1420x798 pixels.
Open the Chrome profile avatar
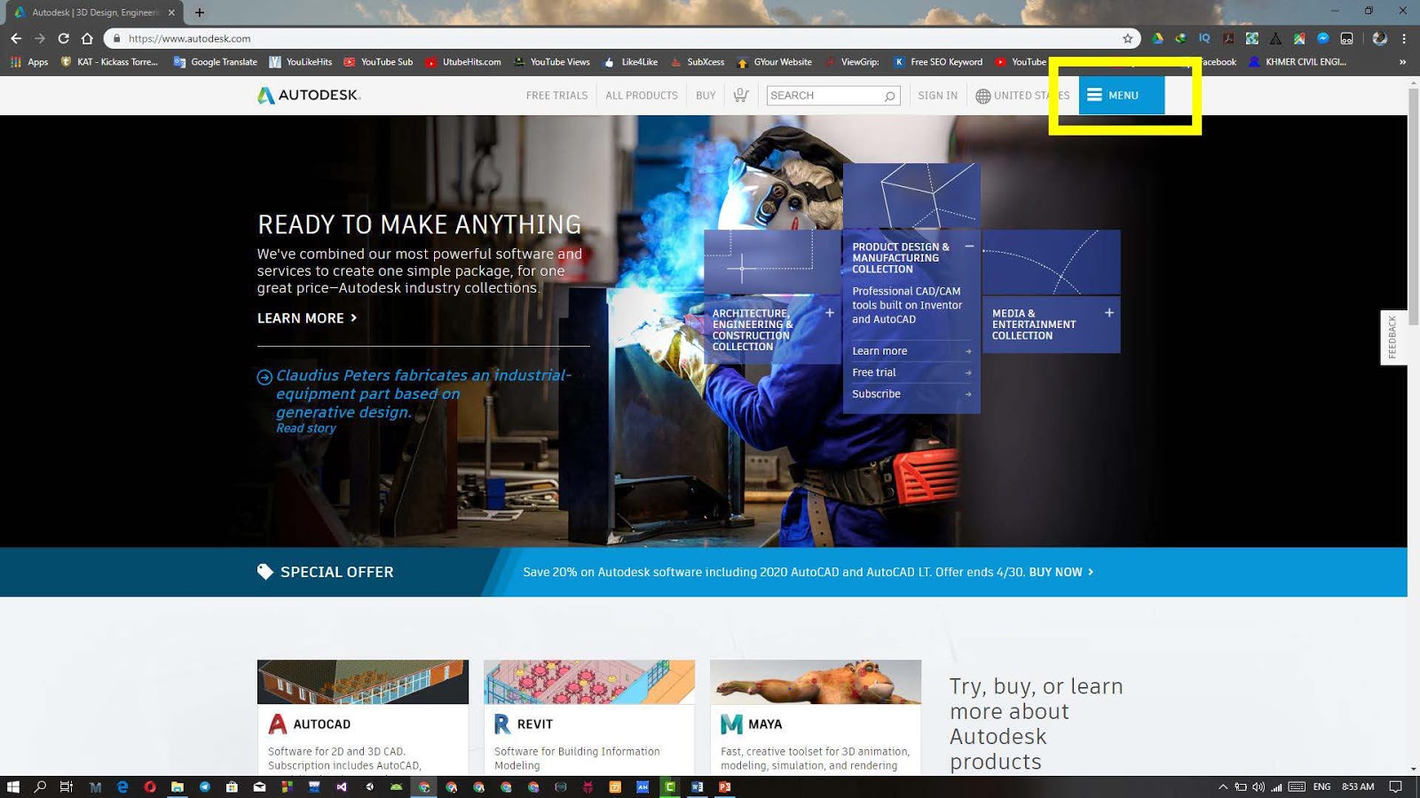(x=1379, y=38)
